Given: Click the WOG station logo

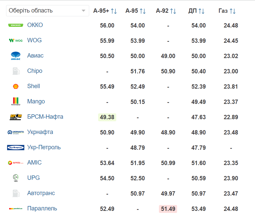Looking at the screenshot, I should 16,40.
